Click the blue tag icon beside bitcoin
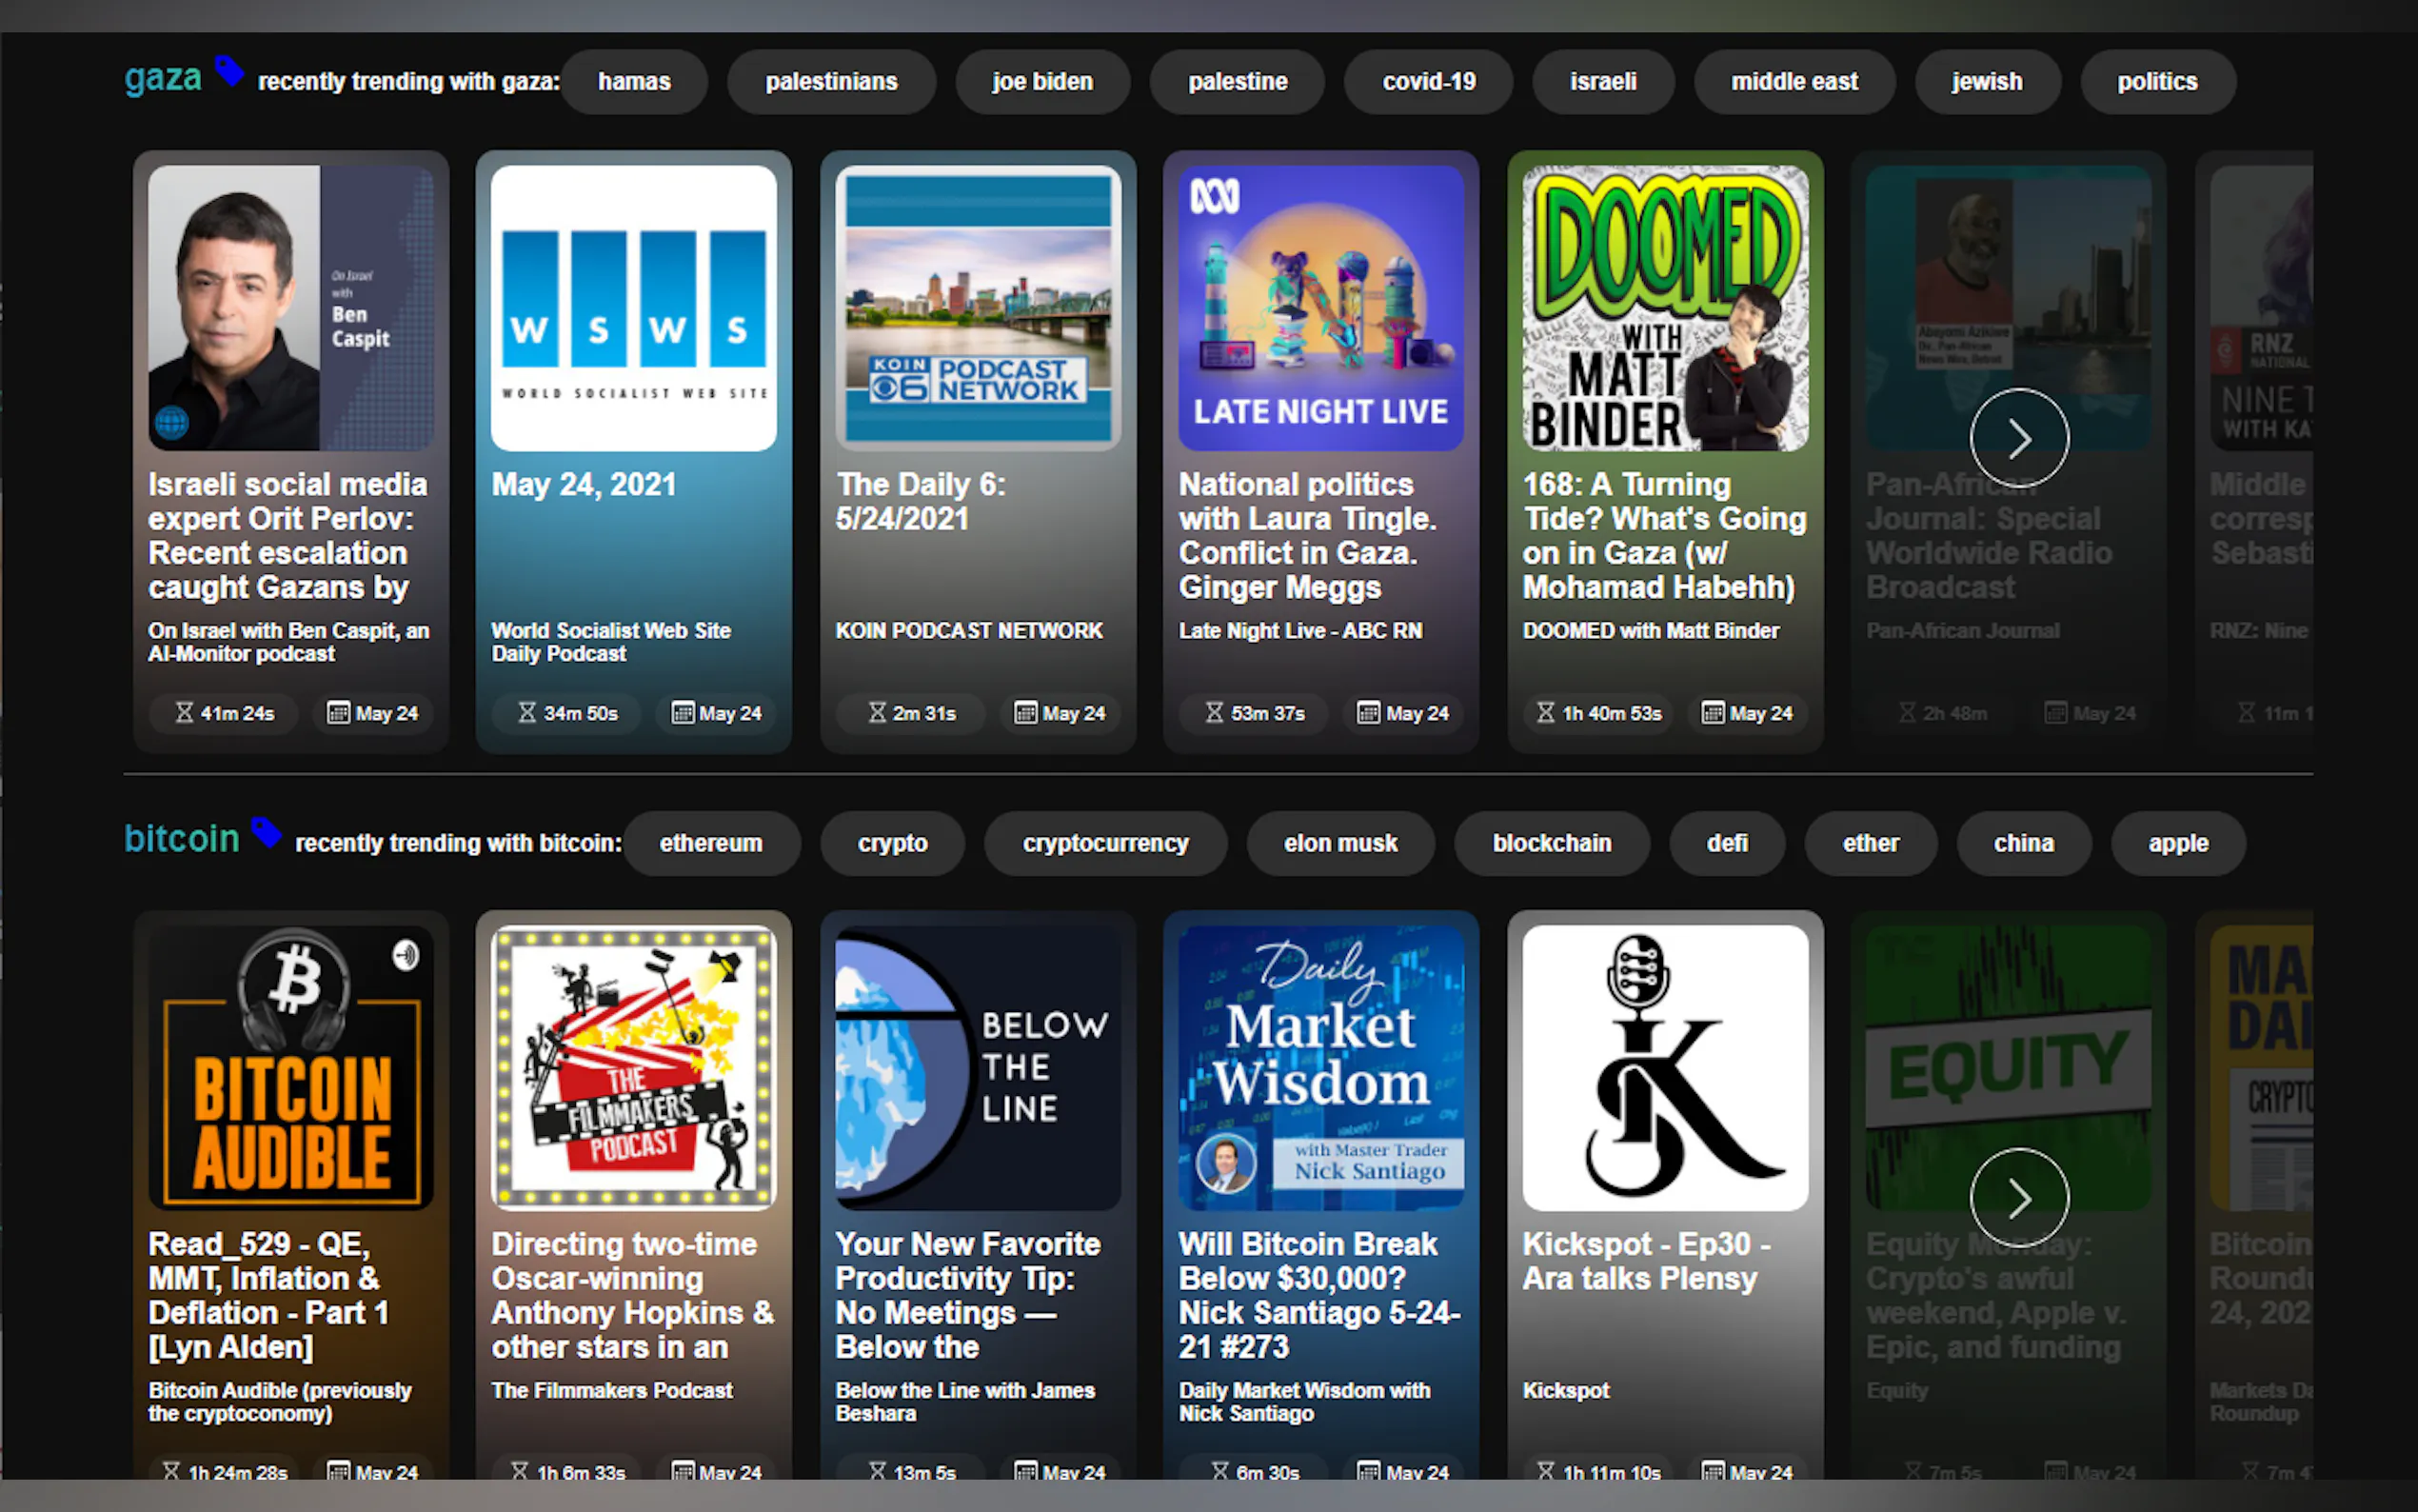The width and height of the screenshot is (2418, 1512). tap(266, 832)
